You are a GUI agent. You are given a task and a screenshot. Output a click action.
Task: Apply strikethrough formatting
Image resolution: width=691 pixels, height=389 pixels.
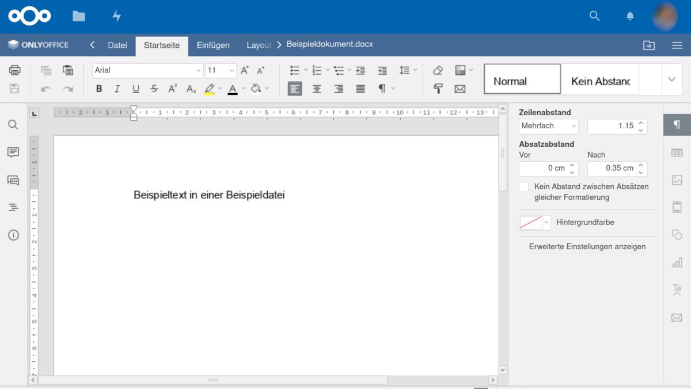pos(154,89)
